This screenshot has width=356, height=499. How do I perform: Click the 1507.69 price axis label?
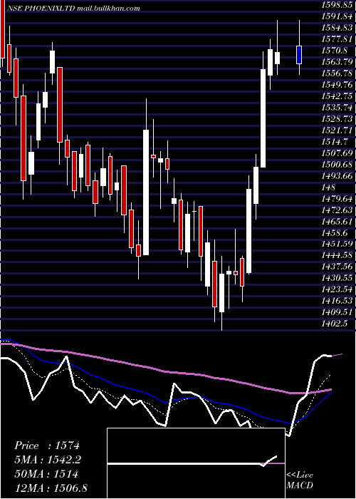pos(337,153)
